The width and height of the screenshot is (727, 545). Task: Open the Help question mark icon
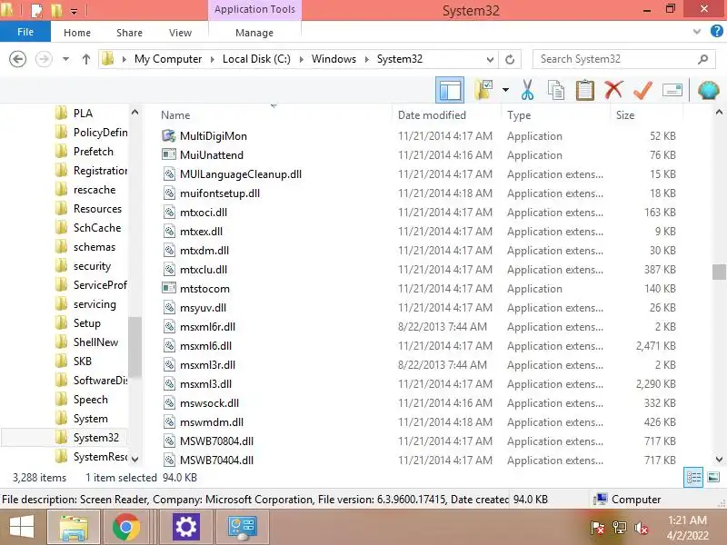point(716,32)
